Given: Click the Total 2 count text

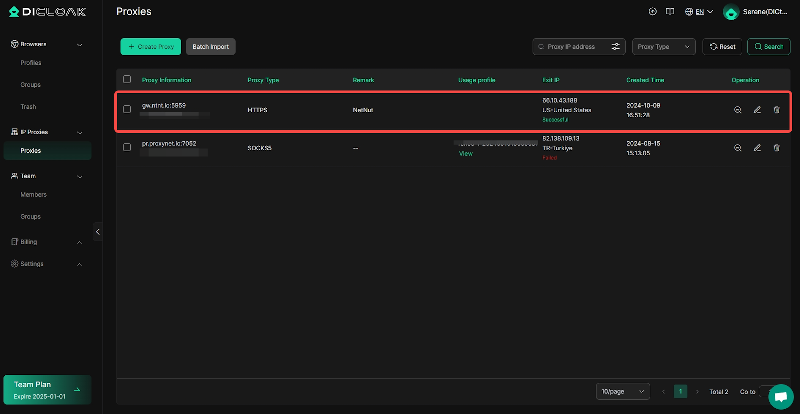Looking at the screenshot, I should [x=719, y=392].
